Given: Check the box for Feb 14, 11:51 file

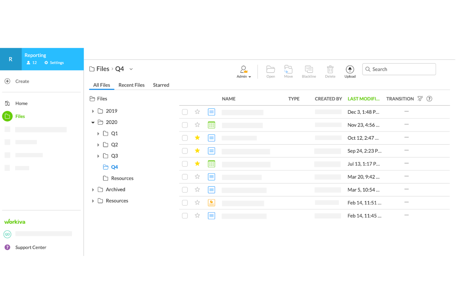Looking at the screenshot, I should click(185, 203).
